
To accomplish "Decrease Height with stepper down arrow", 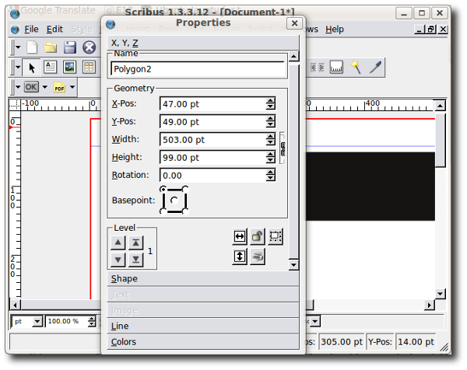I will tap(270, 161).
